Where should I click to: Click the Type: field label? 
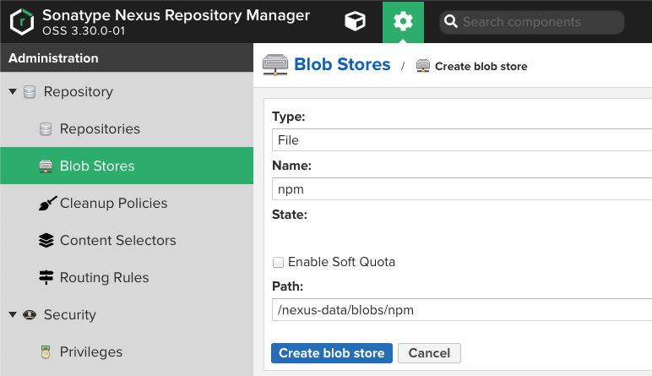288,117
